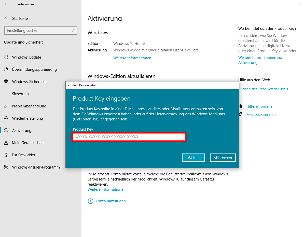Select Aktivierung in the sidebar
305x237 pixels.
pyautogui.click(x=22, y=130)
